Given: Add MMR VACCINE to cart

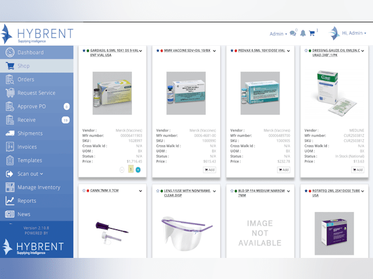Looking at the screenshot, I should [x=209, y=169].
